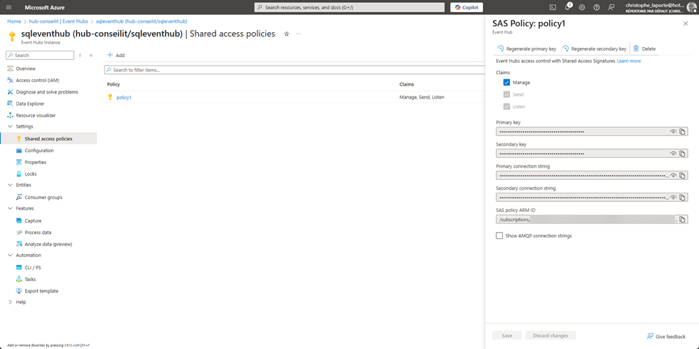699x349 pixels.
Task: Copy the Primary key to clipboard
Action: (x=682, y=131)
